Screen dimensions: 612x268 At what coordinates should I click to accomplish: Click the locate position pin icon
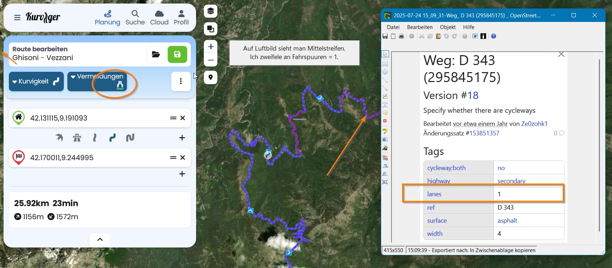coord(211,77)
